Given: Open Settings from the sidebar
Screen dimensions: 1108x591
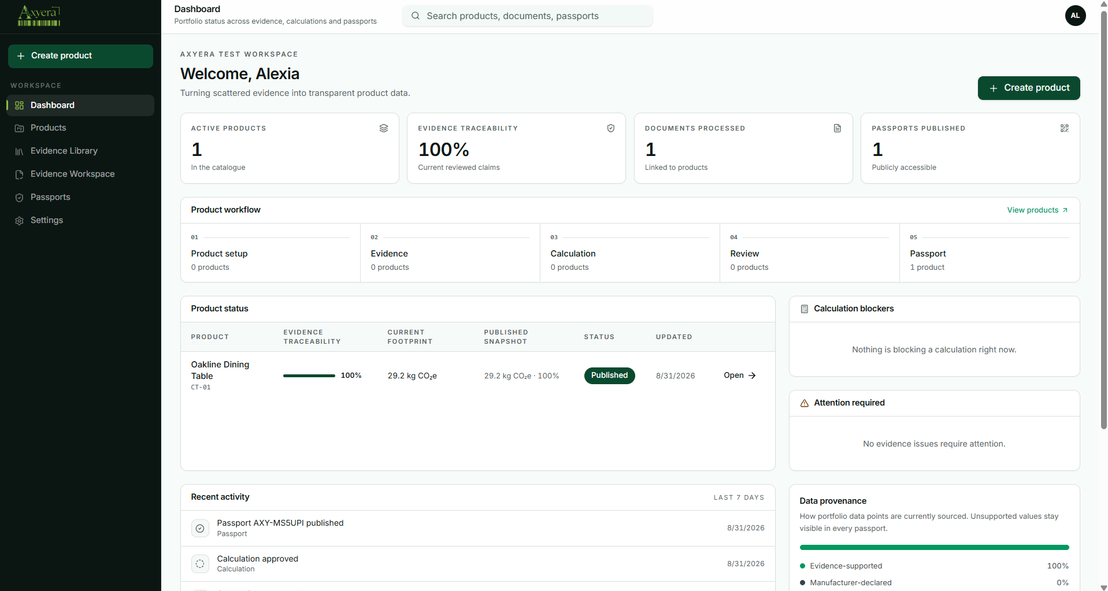Looking at the screenshot, I should point(80,220).
